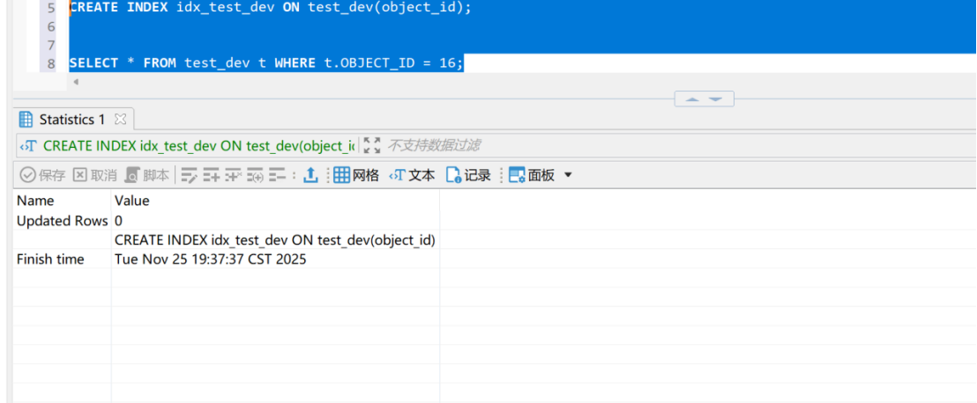Click the add row icon
This screenshot has width=977, height=403.
click(212, 175)
